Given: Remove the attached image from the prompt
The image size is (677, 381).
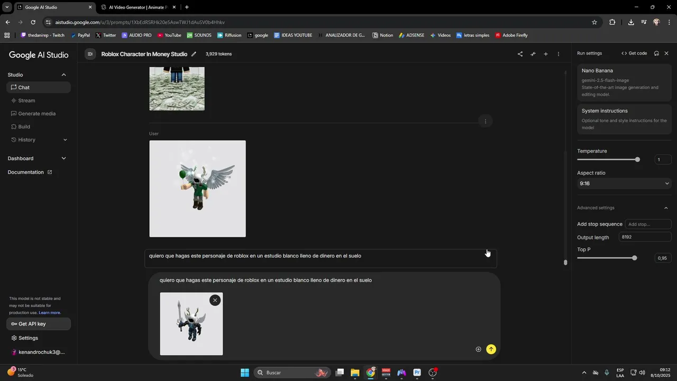Looking at the screenshot, I should click(215, 300).
